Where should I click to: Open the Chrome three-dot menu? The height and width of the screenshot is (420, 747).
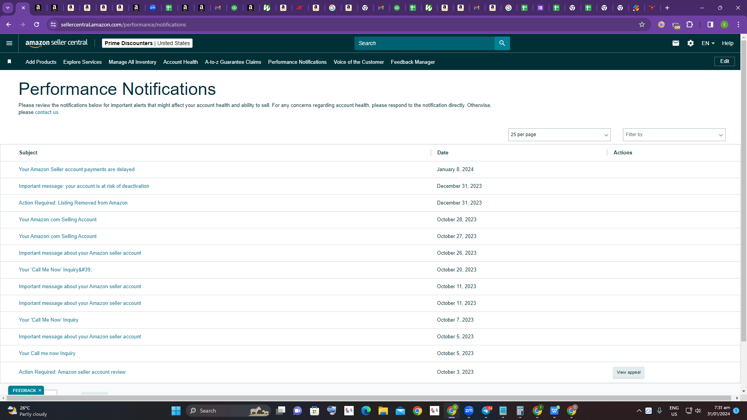coord(738,24)
